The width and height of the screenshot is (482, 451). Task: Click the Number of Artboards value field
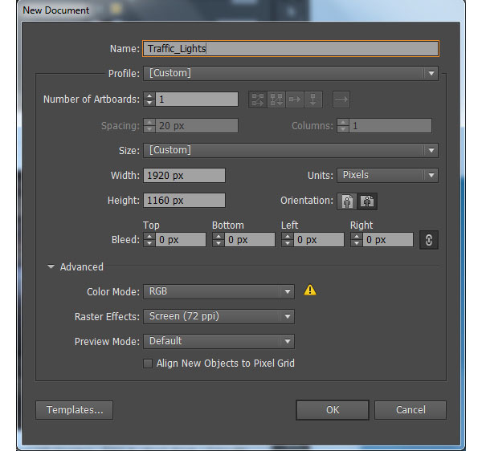click(x=197, y=100)
